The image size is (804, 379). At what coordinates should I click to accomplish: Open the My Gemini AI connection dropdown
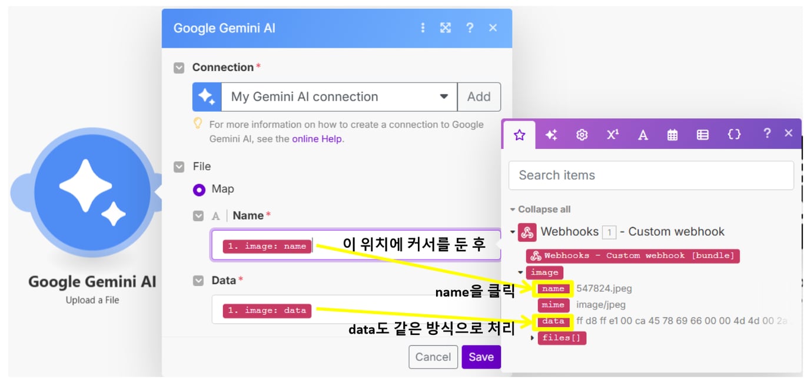(x=339, y=97)
